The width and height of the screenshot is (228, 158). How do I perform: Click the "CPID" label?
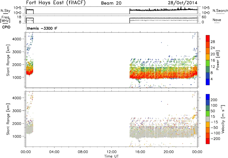[x=6, y=27]
